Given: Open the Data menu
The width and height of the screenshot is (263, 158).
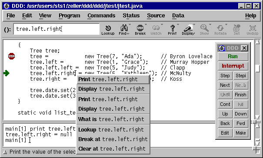Looking at the screenshot, I should coord(178,16).
